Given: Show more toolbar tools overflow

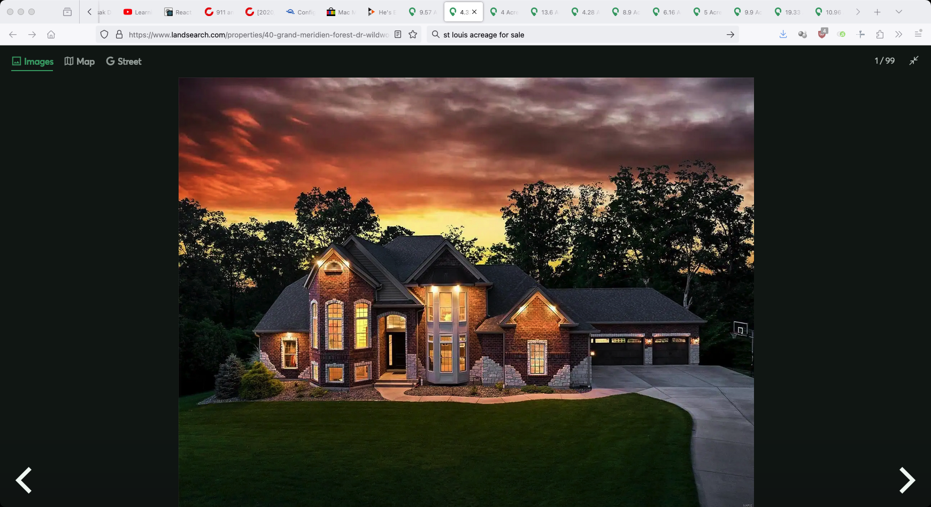Looking at the screenshot, I should tap(899, 35).
